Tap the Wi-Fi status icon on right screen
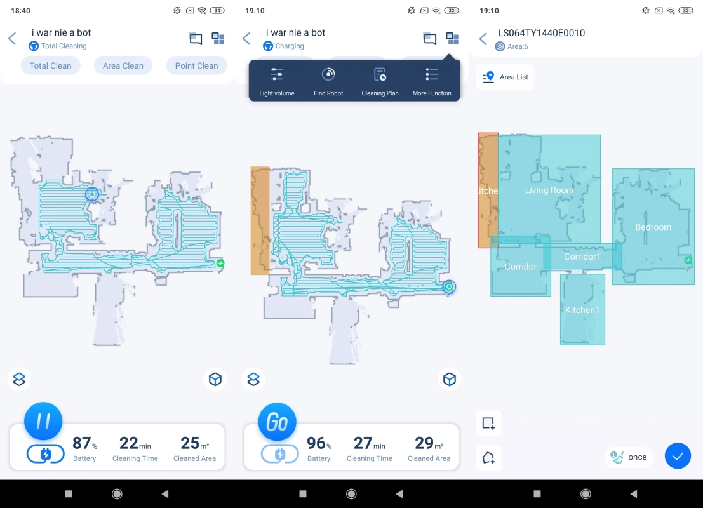The image size is (703, 508). tap(671, 11)
